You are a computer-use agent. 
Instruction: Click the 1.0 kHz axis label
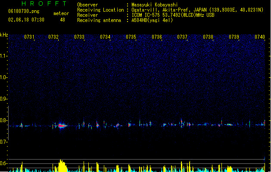[3, 77]
